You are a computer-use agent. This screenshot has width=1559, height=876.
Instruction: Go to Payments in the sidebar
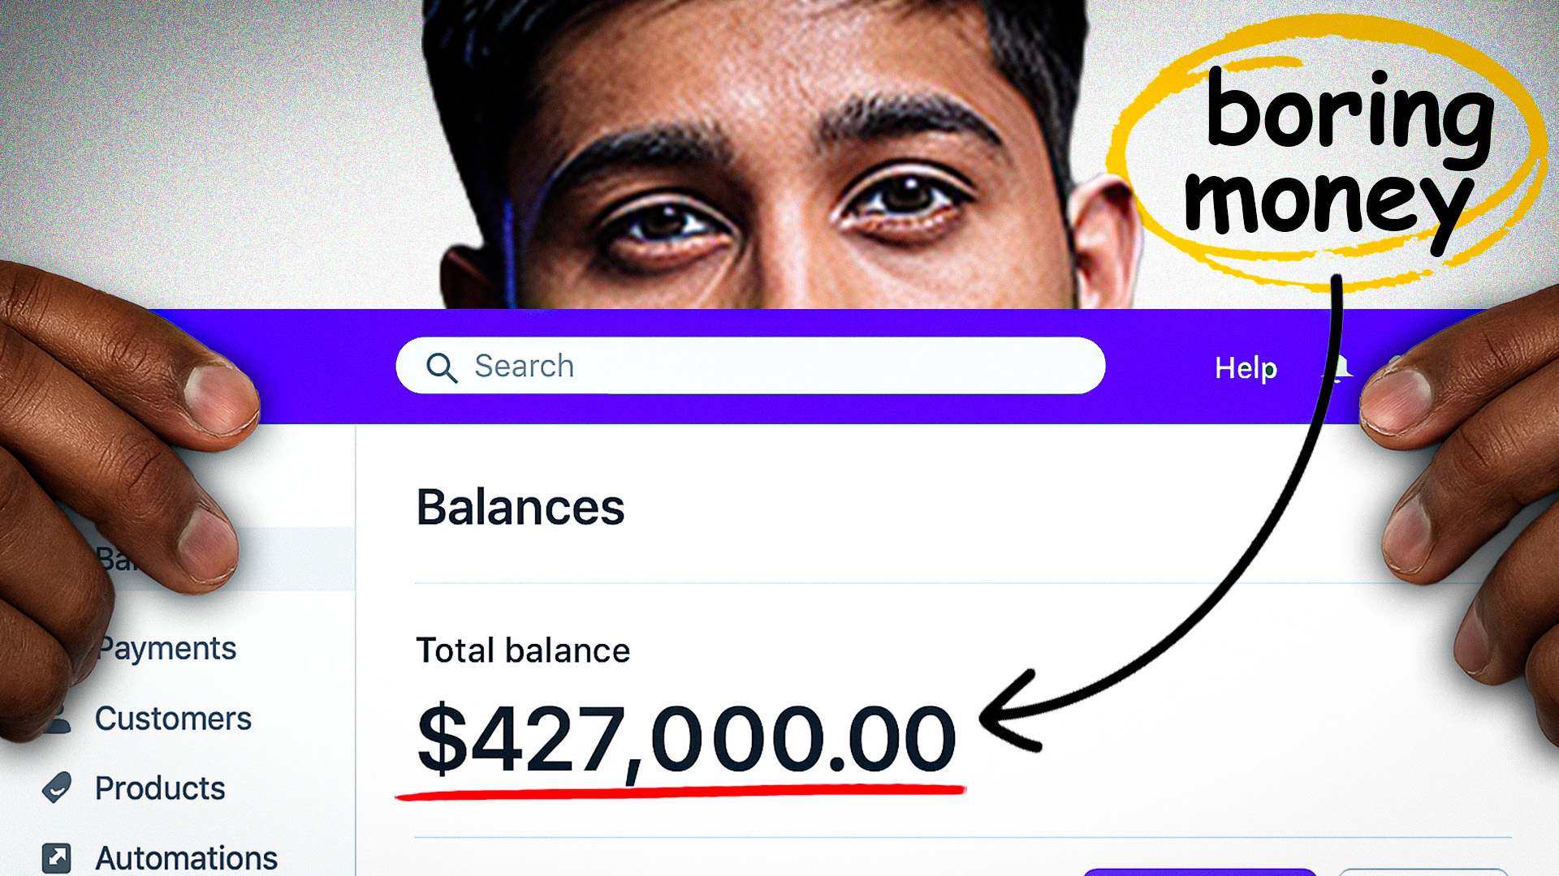167,649
